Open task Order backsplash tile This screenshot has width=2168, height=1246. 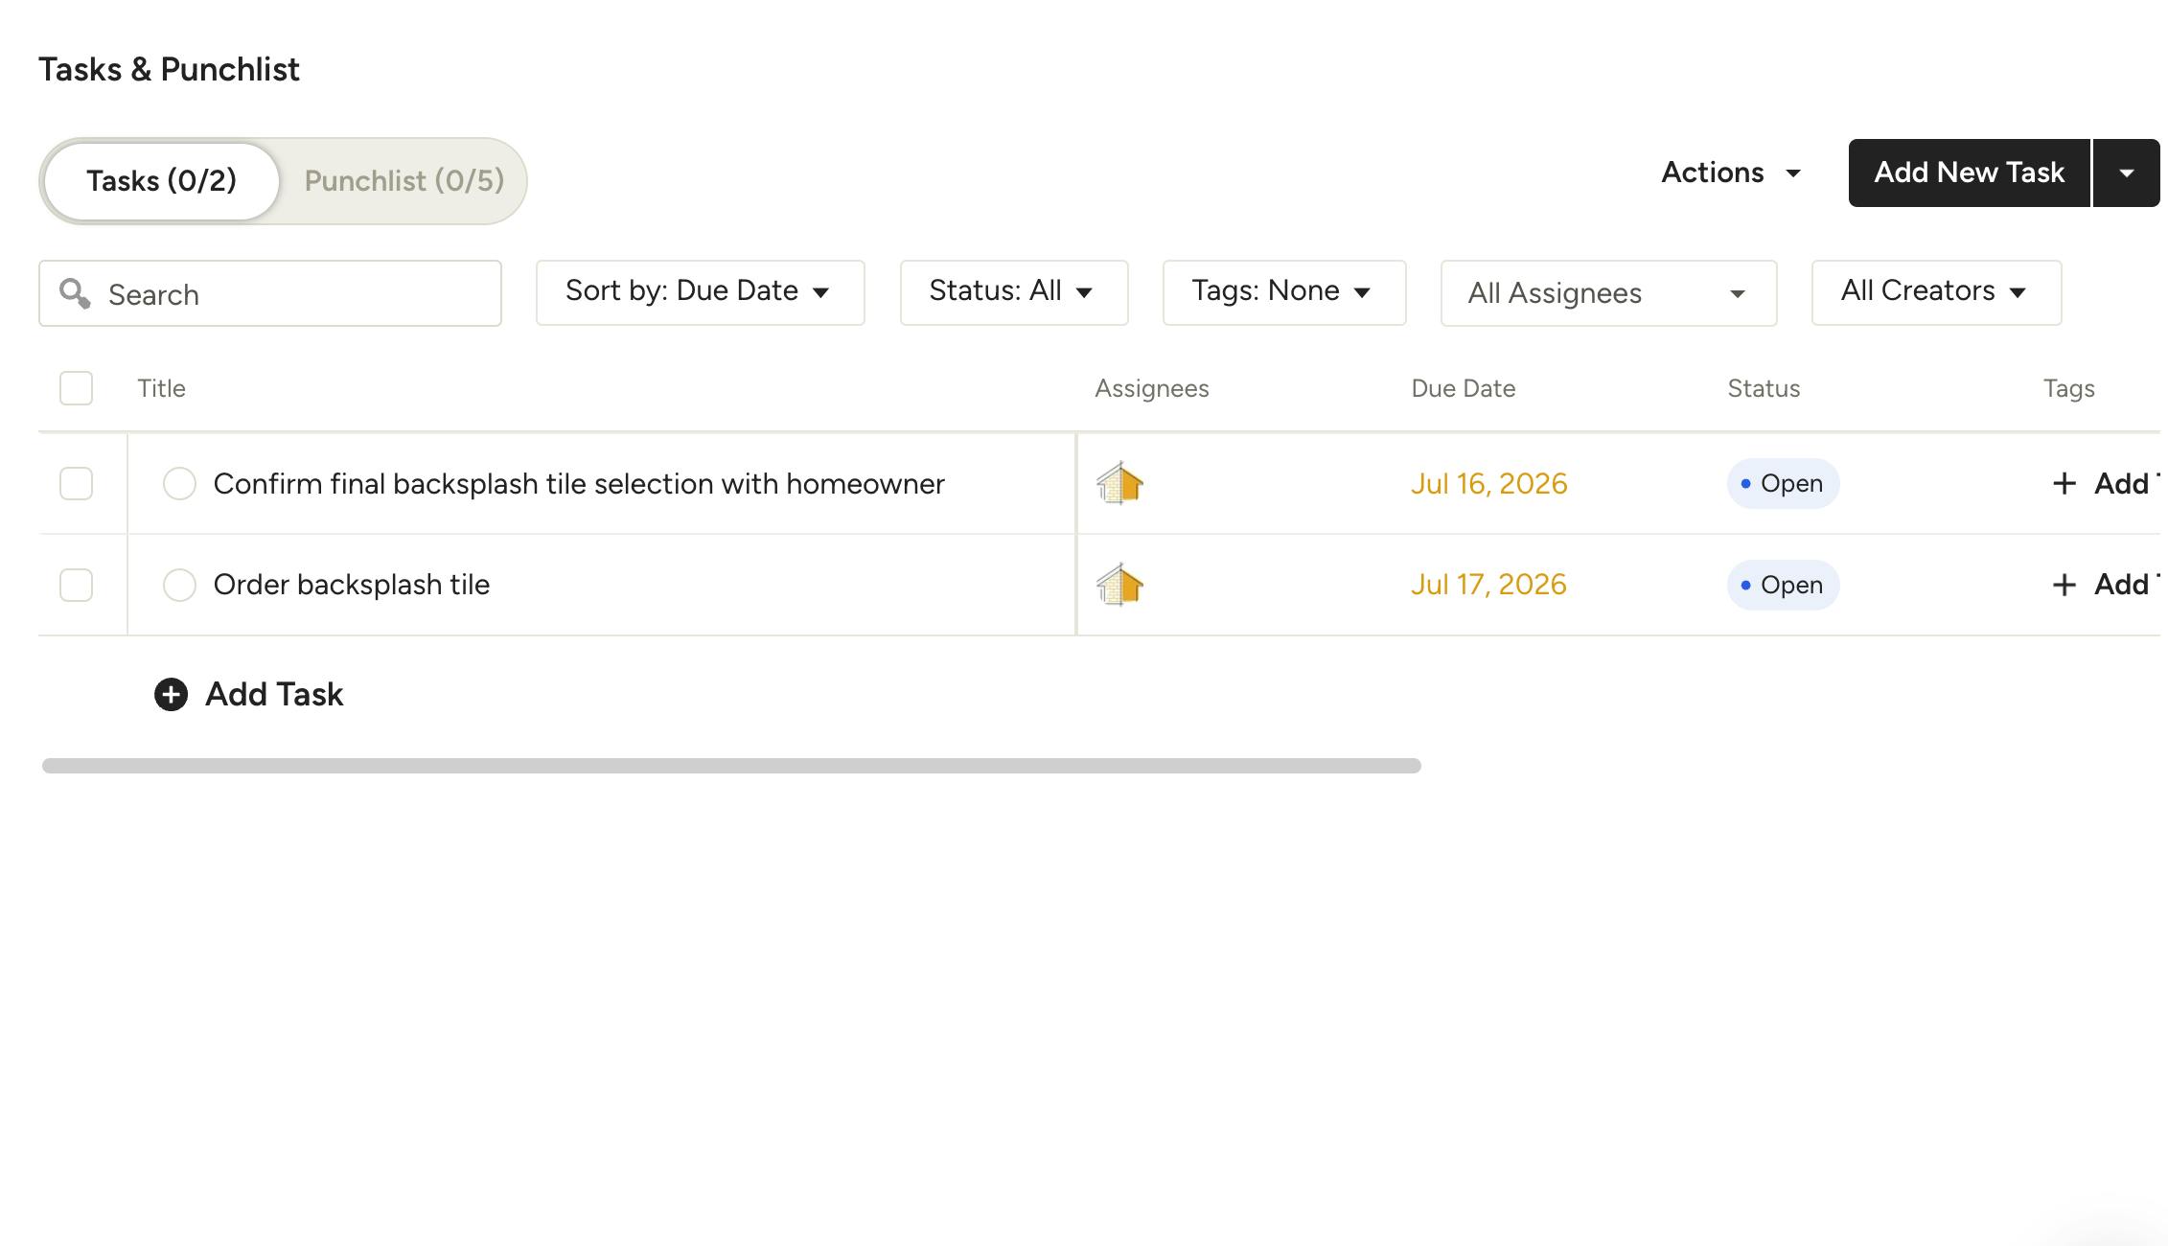coord(352,585)
